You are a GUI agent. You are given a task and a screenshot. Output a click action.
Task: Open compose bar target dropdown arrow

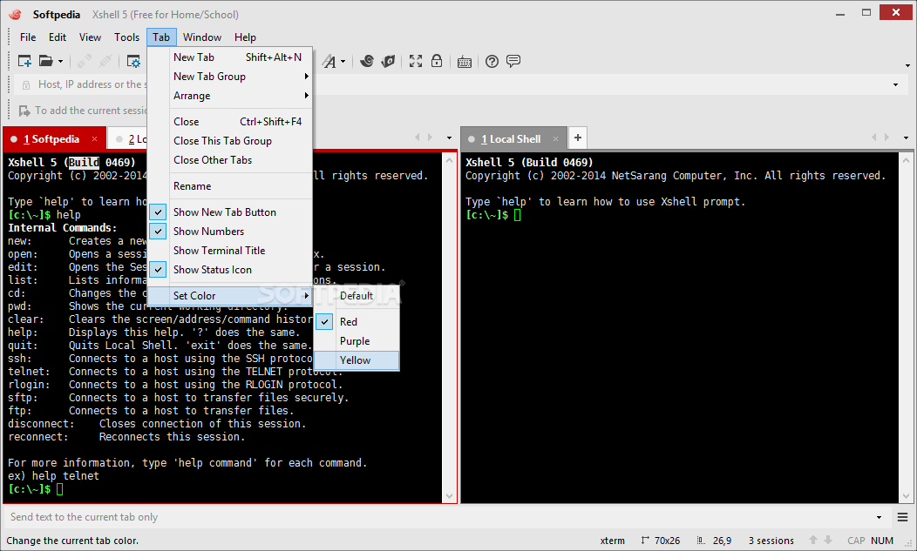tap(879, 518)
